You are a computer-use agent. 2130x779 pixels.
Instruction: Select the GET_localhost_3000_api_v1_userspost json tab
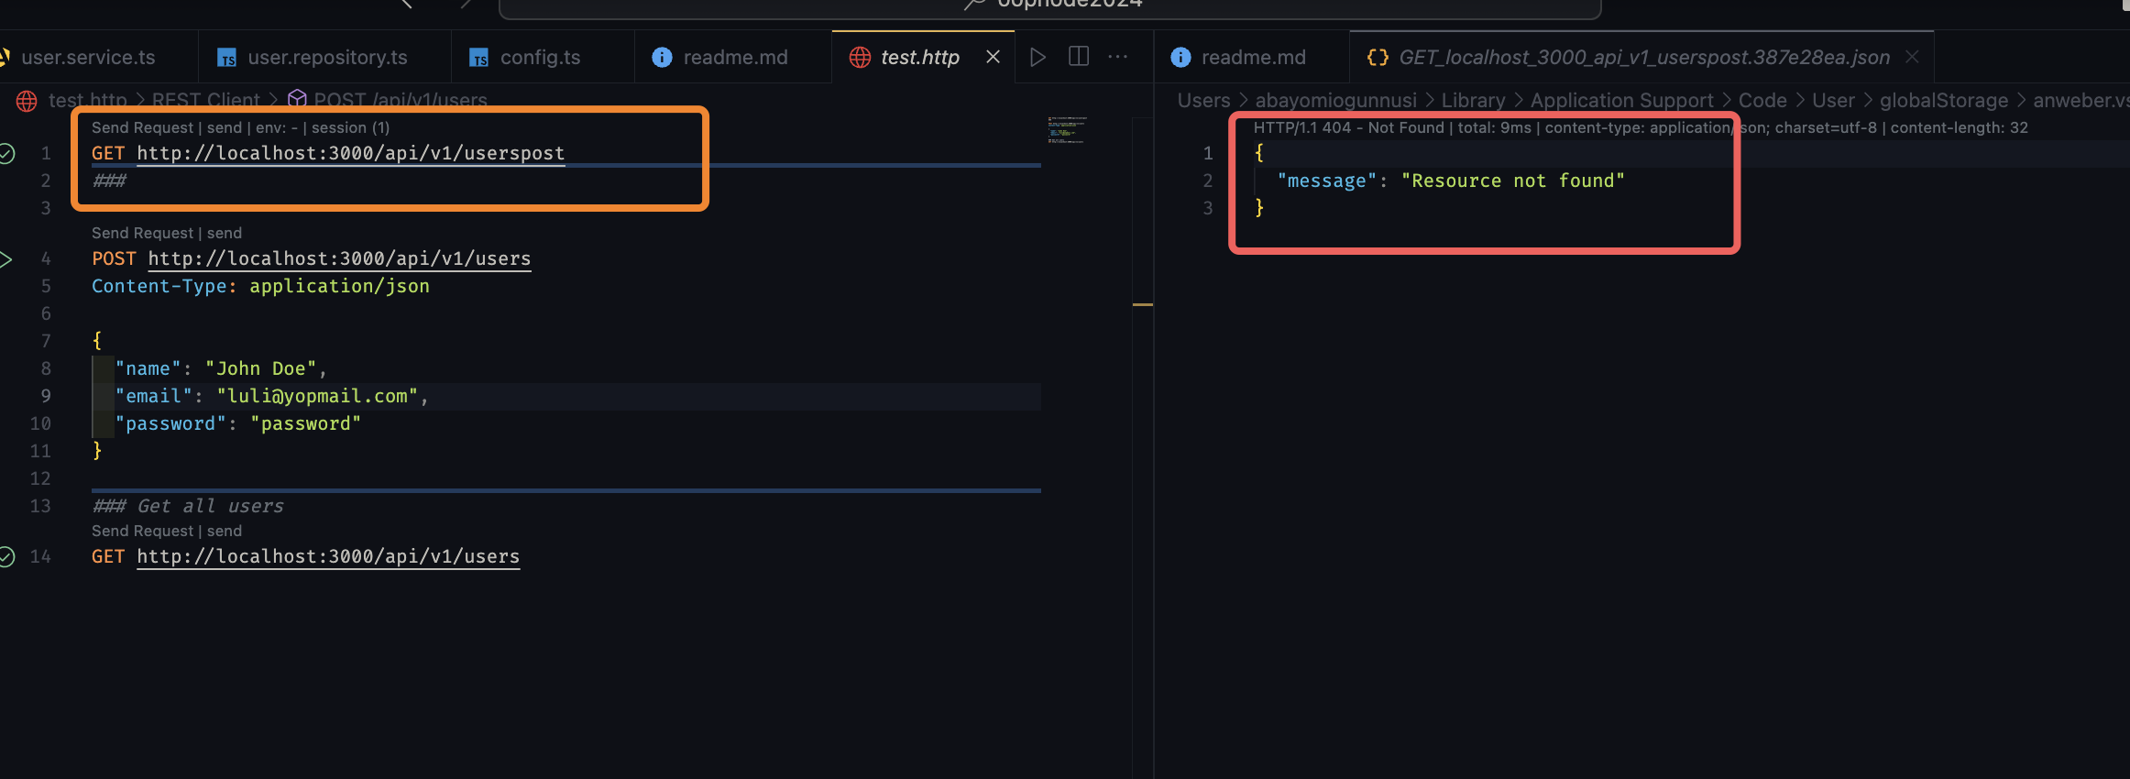pyautogui.click(x=1643, y=57)
